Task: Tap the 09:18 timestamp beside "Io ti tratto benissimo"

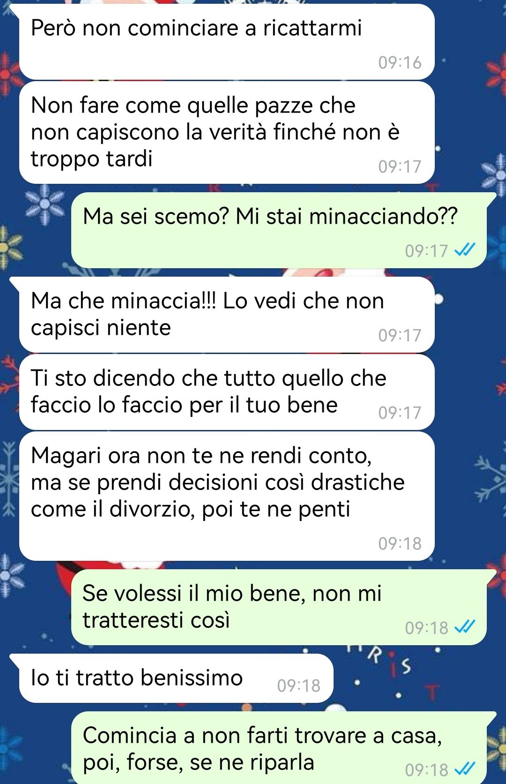Action: [x=298, y=686]
